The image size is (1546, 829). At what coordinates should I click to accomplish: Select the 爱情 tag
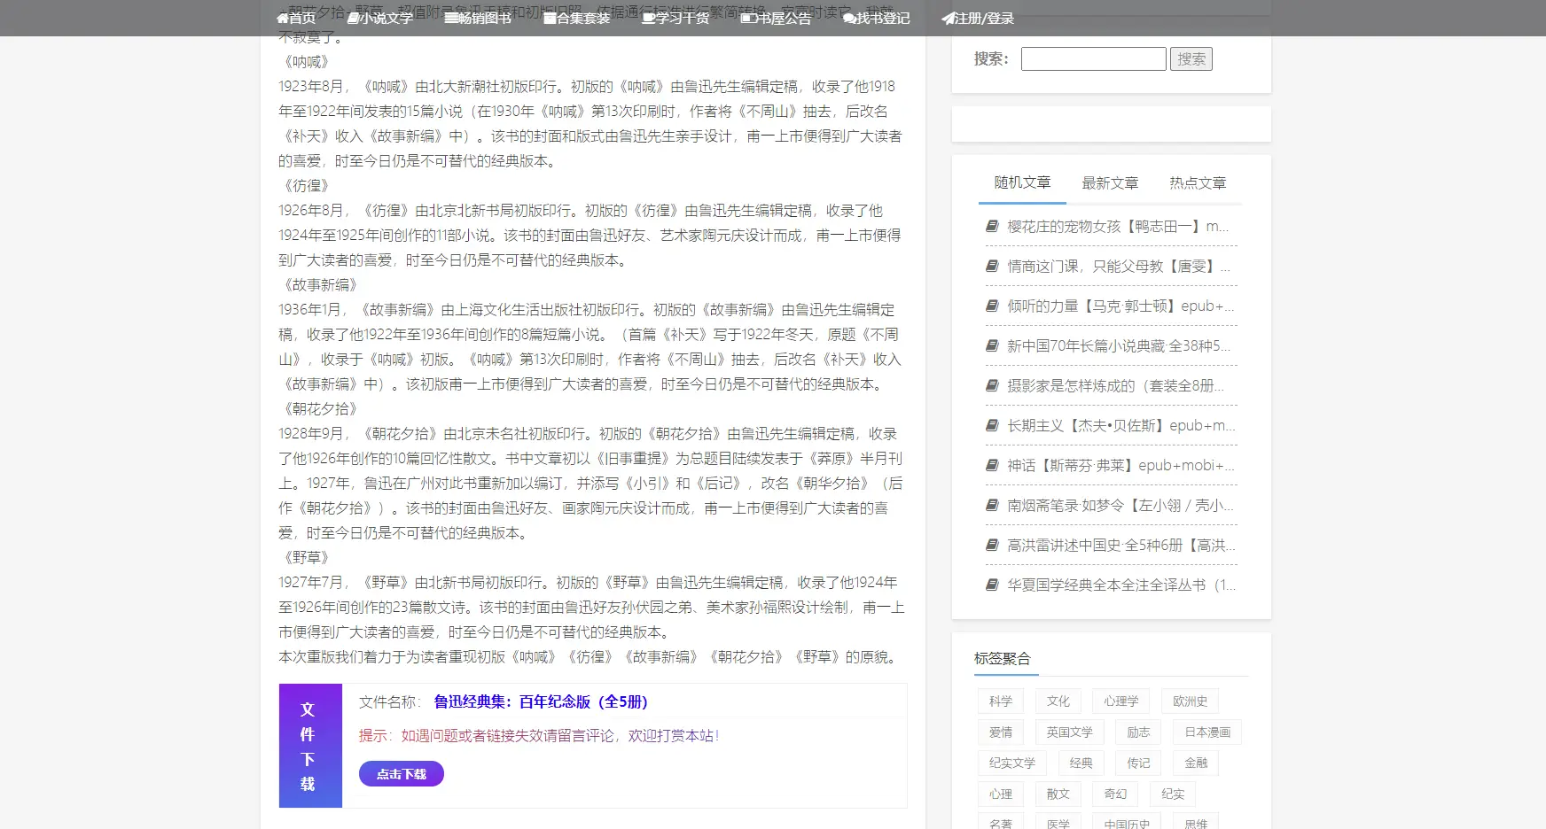click(1001, 732)
